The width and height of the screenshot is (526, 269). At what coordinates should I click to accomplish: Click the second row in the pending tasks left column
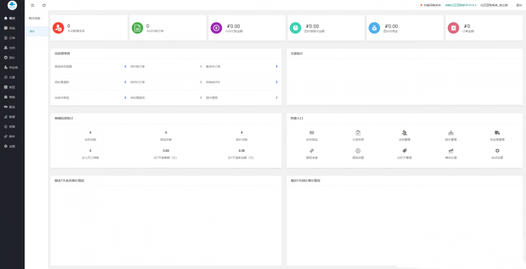click(90, 82)
